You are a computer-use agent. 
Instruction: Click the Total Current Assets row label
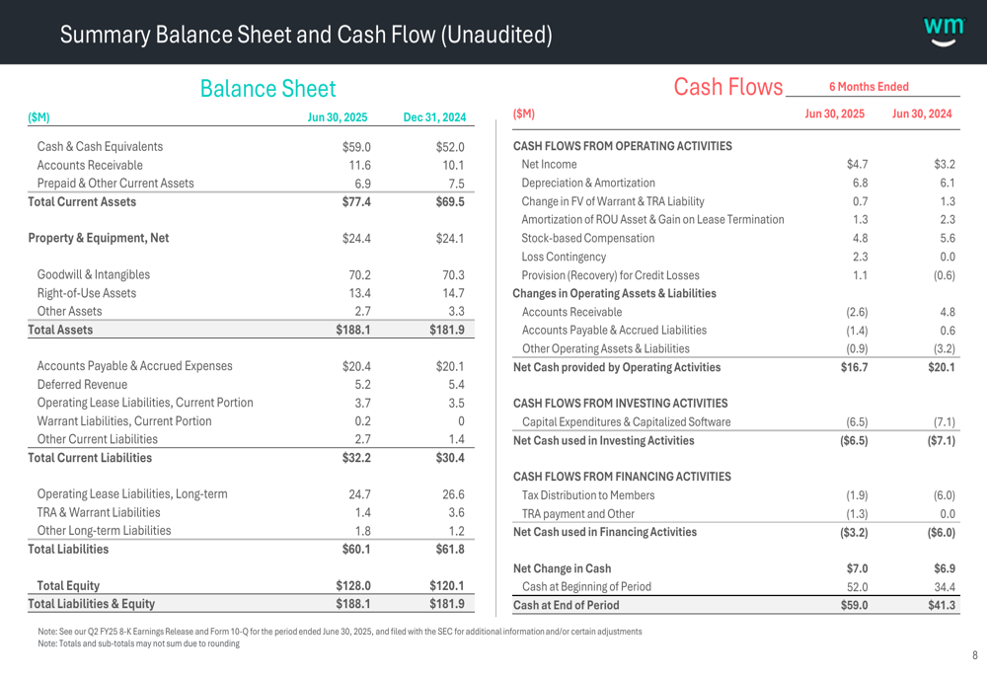[x=82, y=201]
